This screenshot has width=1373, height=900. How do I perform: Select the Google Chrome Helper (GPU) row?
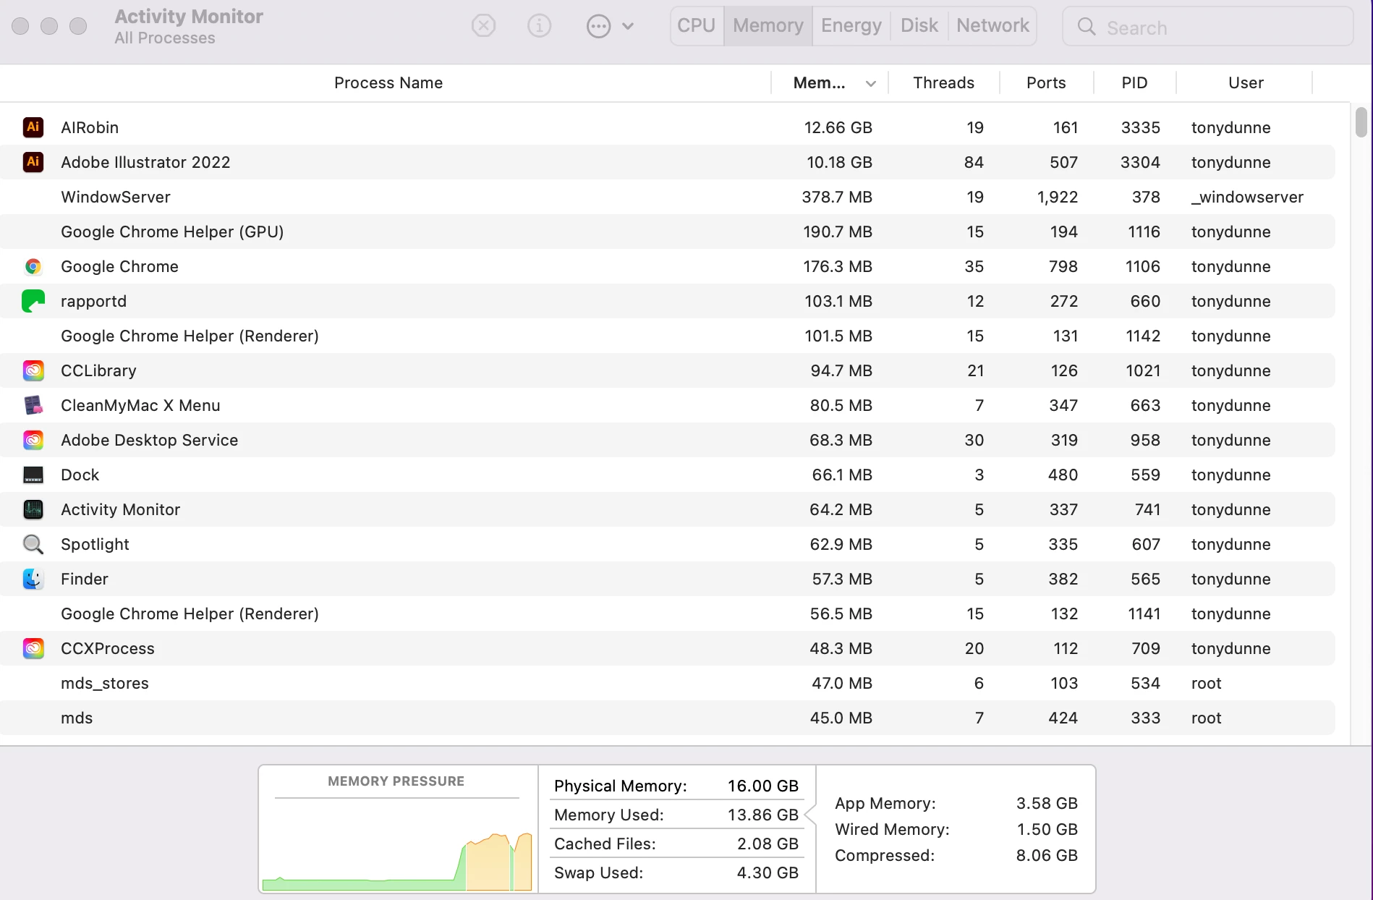[667, 232]
